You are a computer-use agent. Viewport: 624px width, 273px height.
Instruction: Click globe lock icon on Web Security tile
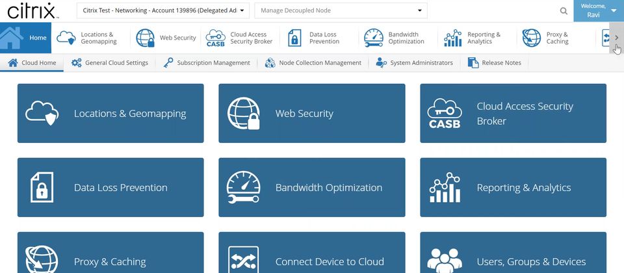[244, 113]
